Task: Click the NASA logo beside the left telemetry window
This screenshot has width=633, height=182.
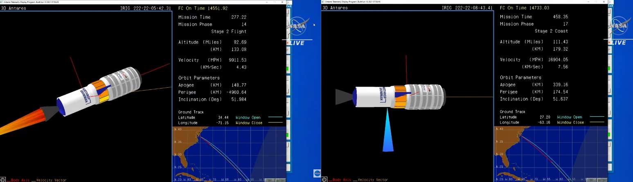Action: [x=298, y=26]
